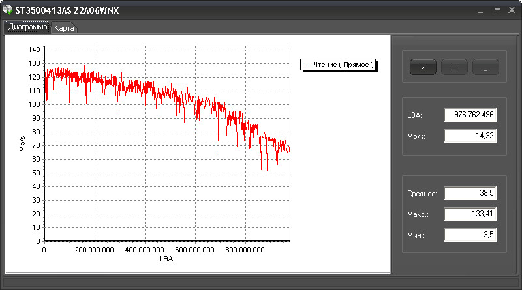
Task: Click the Чтение ( Прямое ) chart legend
Action: (x=338, y=65)
